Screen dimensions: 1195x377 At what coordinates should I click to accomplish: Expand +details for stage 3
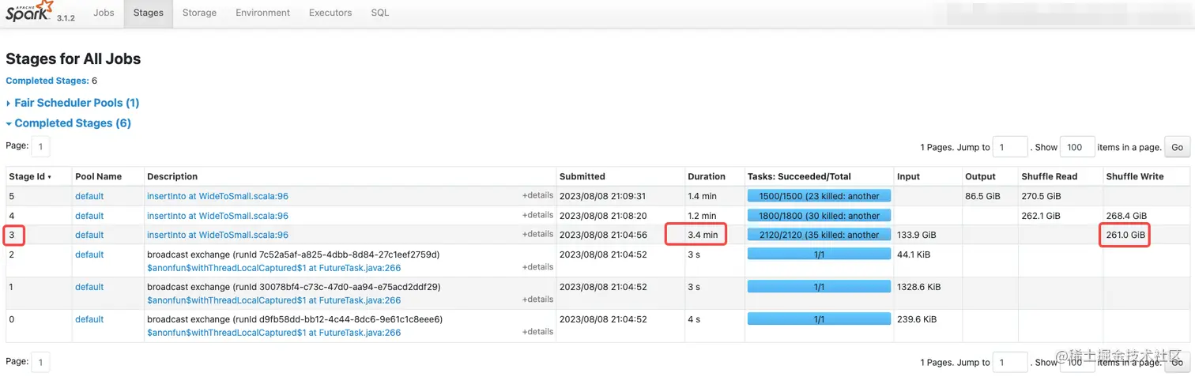[537, 234]
